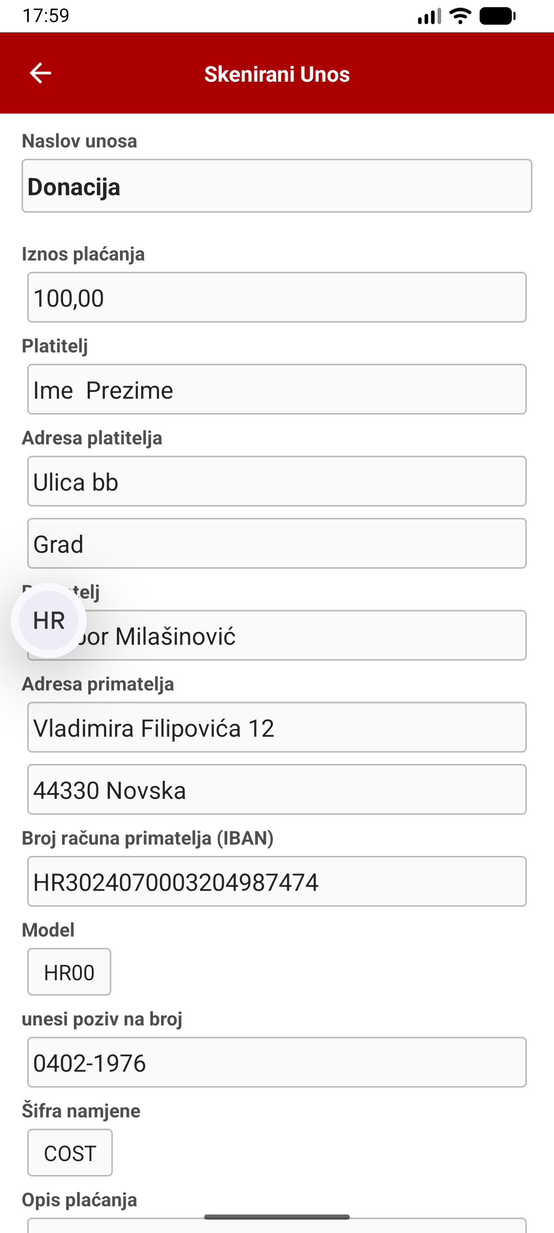Tap the back arrow in header

[x=40, y=73]
